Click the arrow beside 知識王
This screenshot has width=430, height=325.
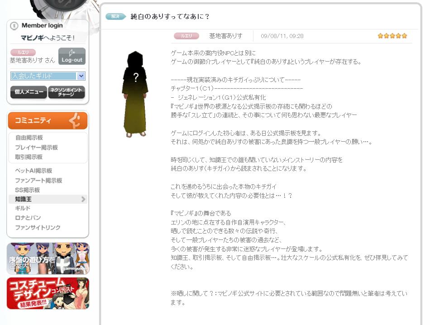coord(83,199)
